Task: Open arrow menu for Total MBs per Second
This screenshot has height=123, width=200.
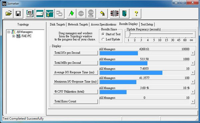Action: point(193,63)
